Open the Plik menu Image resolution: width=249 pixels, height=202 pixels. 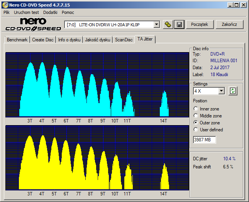pyautogui.click(x=7, y=12)
